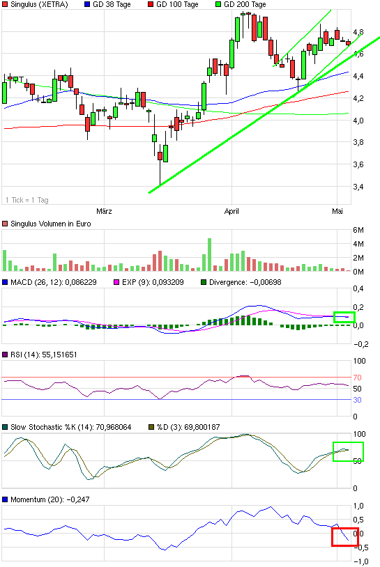Click the -1,0 Momentum axis value
380x567 pixels.
(x=360, y=561)
